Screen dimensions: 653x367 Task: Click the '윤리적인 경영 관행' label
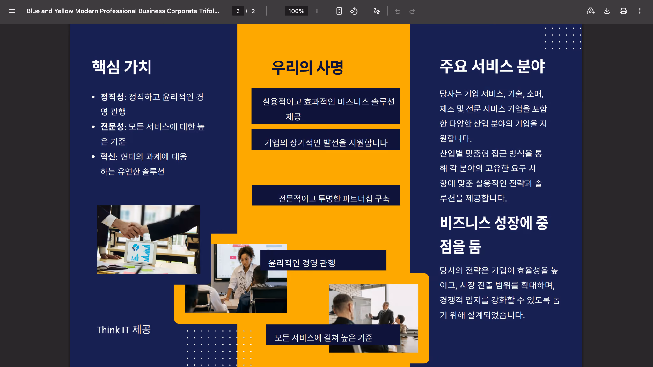tap(302, 263)
